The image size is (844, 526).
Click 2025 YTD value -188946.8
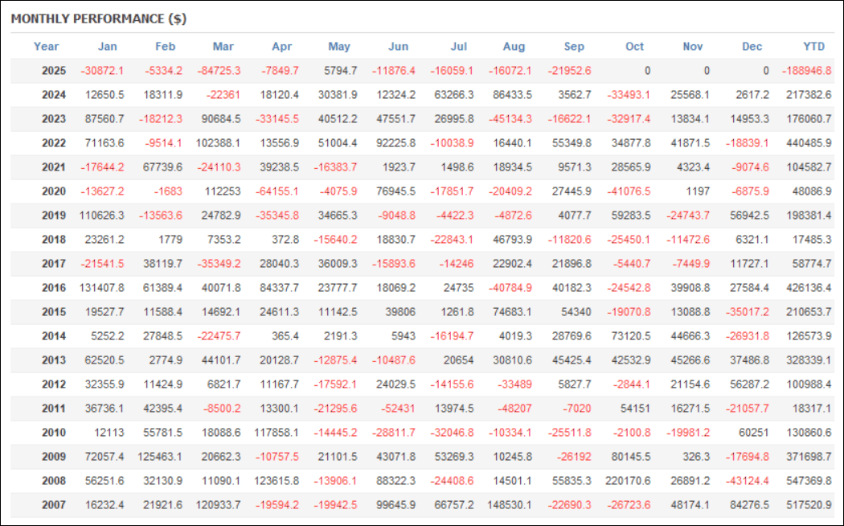[806, 71]
